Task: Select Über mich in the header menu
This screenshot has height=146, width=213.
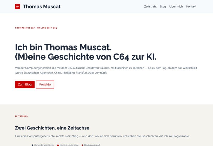Action: 176,6
